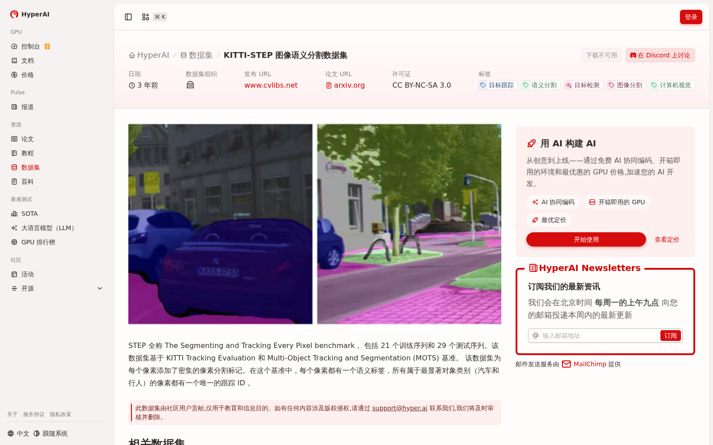Click the 订阅 subscribe button
Image resolution: width=713 pixels, height=445 pixels.
pos(670,336)
